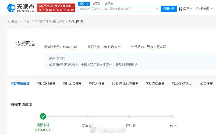Screen dimensions: 216x135
Task: Open 华为技术有限公司 breadcrumb link
Action: click(49, 22)
